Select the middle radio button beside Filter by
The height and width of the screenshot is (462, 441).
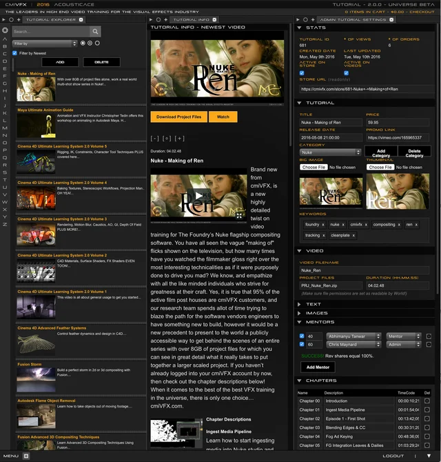tap(90, 43)
